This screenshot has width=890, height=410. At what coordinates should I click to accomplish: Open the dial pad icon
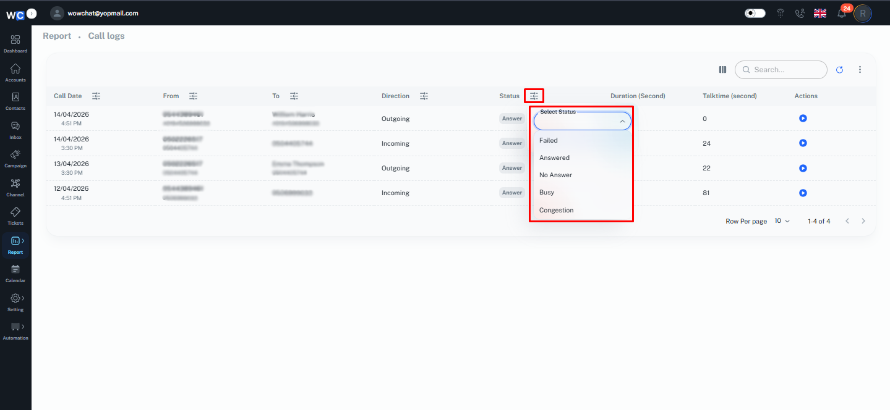click(x=781, y=13)
